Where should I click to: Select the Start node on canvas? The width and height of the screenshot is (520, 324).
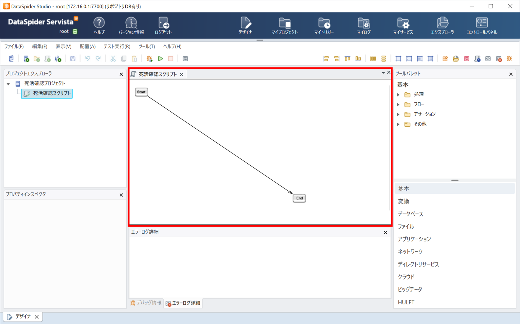(141, 92)
